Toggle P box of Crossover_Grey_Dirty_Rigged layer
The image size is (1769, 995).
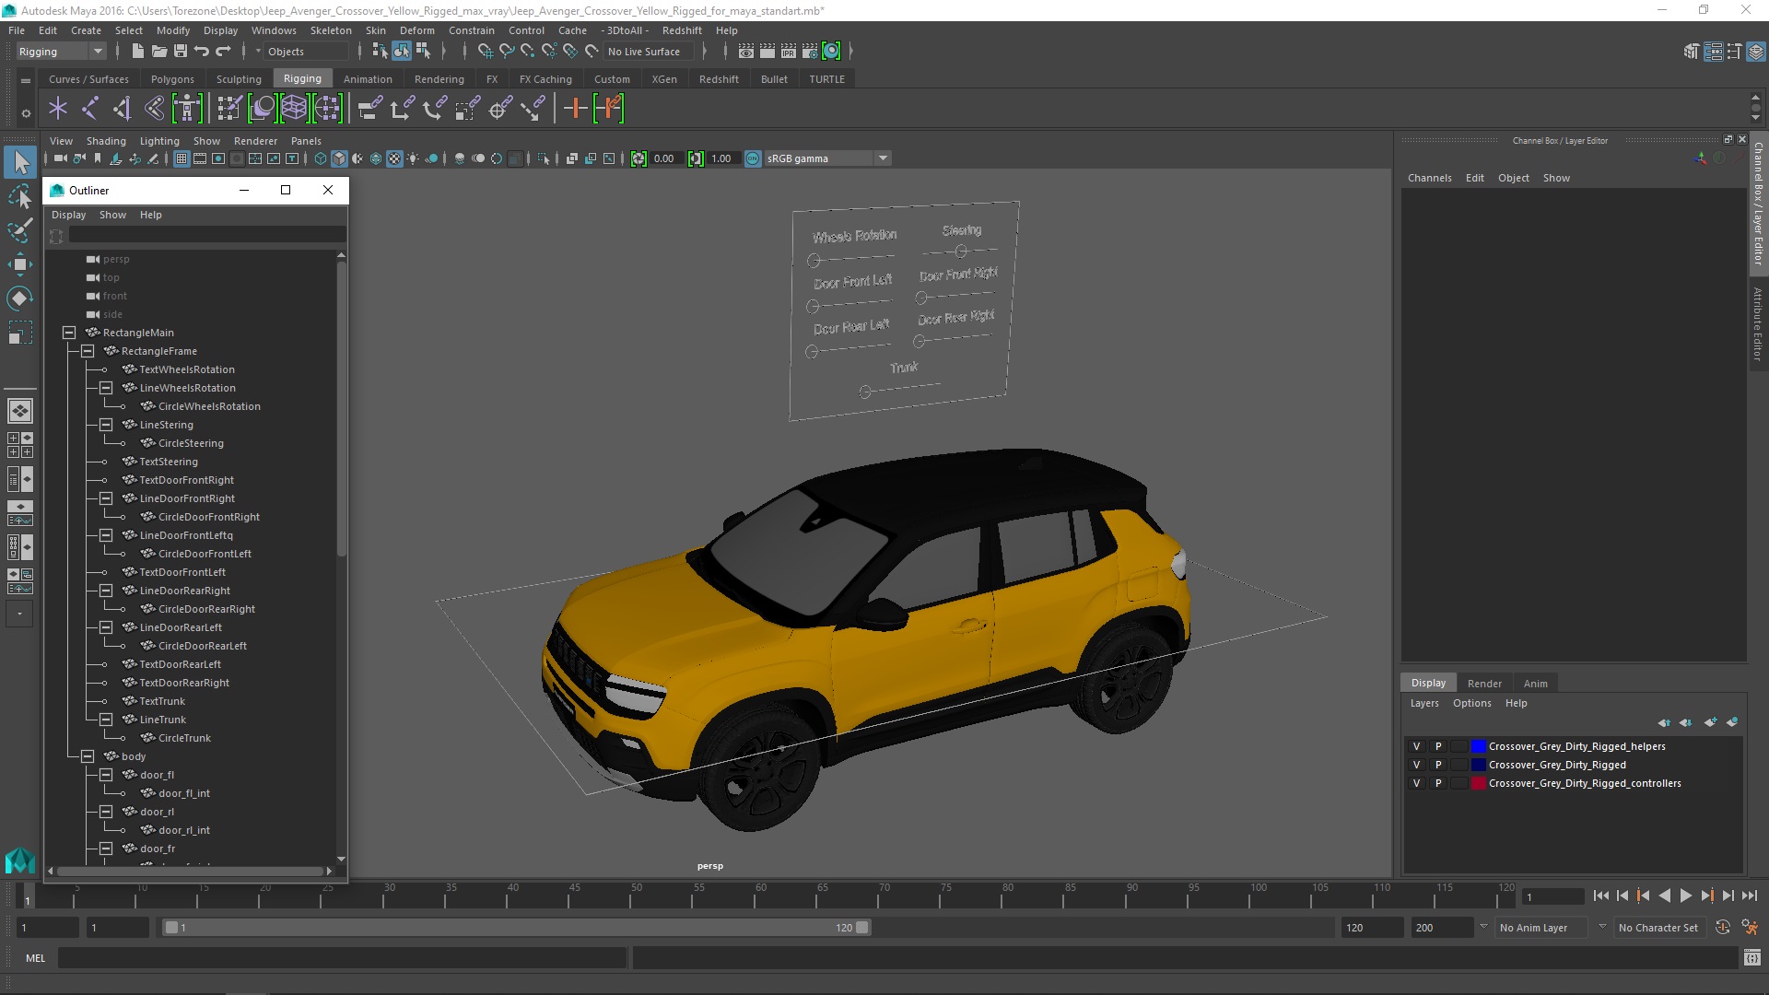1437,765
